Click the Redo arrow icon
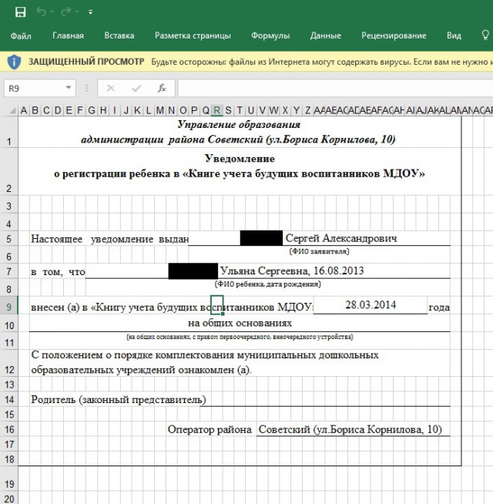Image resolution: width=493 pixels, height=504 pixels. [66, 12]
